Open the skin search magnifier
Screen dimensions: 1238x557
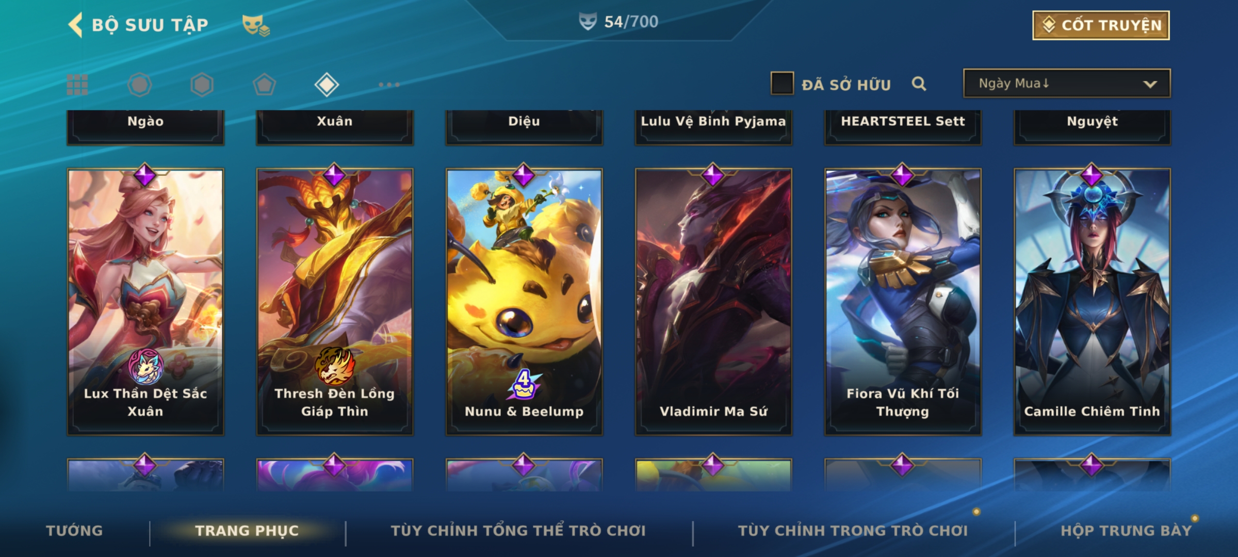tap(919, 84)
